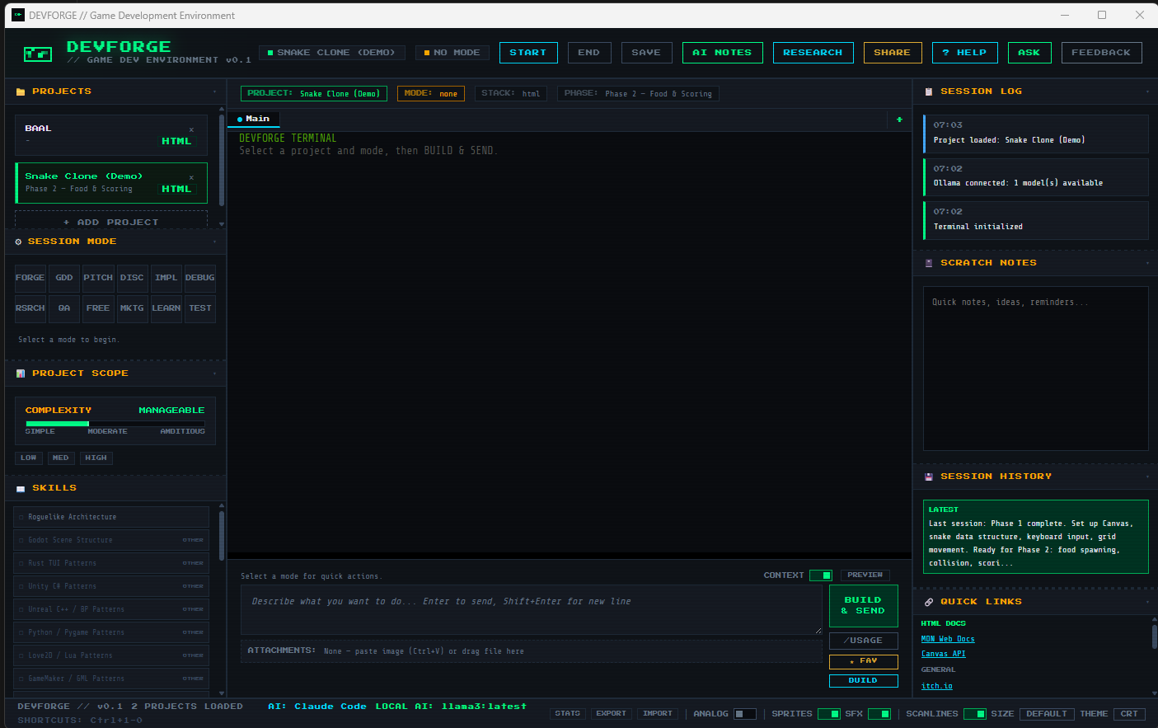Open AI NOTES from the header

(723, 53)
